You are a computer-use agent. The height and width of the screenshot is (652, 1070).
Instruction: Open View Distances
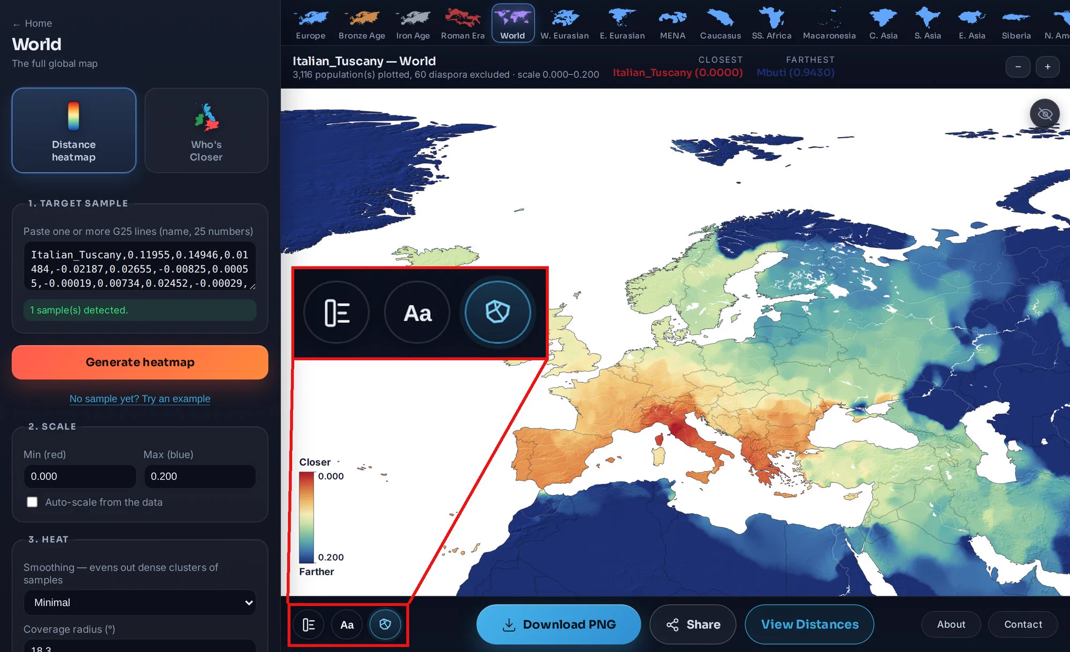click(x=809, y=625)
